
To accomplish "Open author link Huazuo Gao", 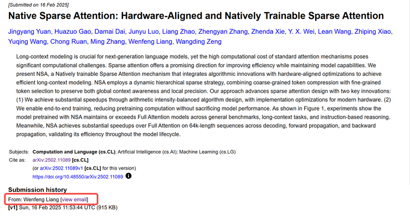I will click(x=73, y=32).
